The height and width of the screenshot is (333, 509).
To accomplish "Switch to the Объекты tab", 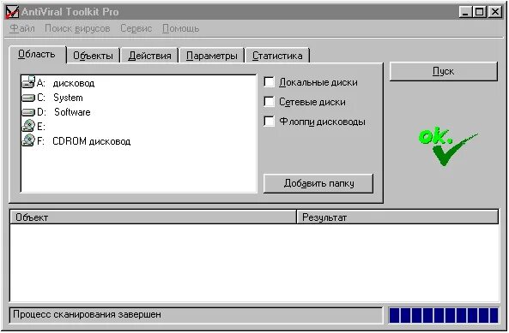I will point(94,56).
